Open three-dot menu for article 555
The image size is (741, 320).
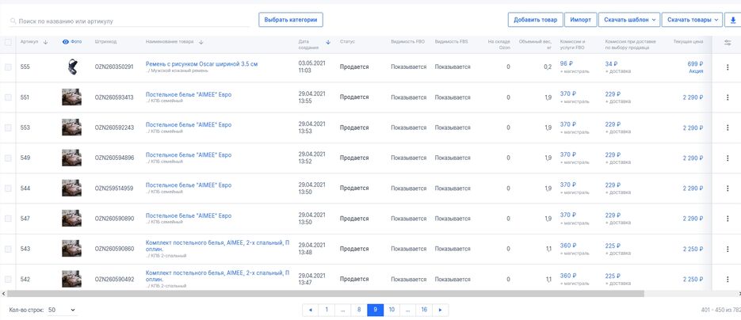[x=728, y=67]
